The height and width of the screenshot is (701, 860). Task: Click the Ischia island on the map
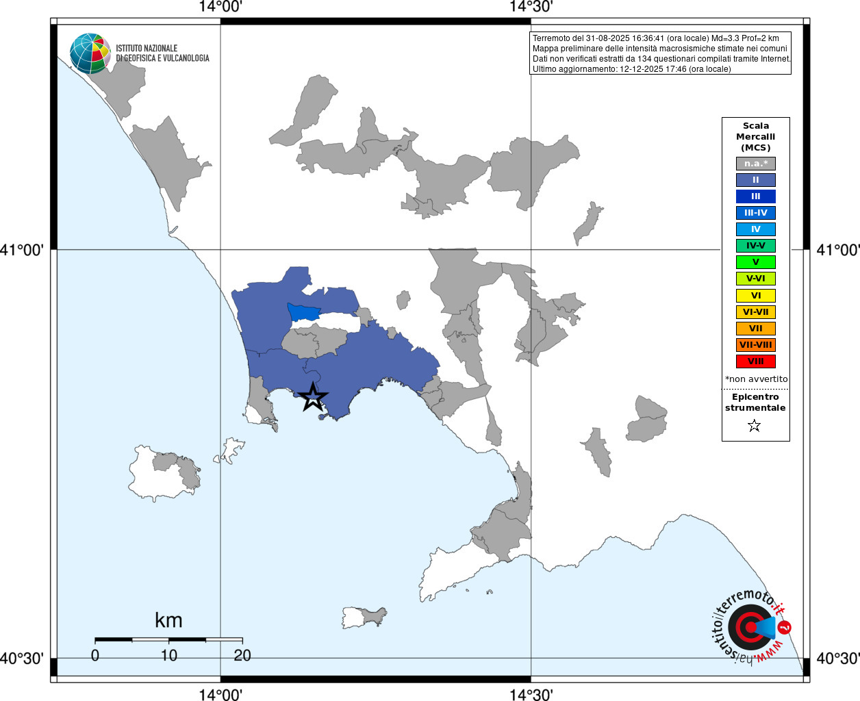(164, 474)
